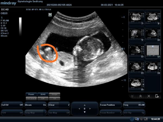Screen dimensions: 163x122
Task: Click the export/send file icon
Action: (x=157, y=96)
